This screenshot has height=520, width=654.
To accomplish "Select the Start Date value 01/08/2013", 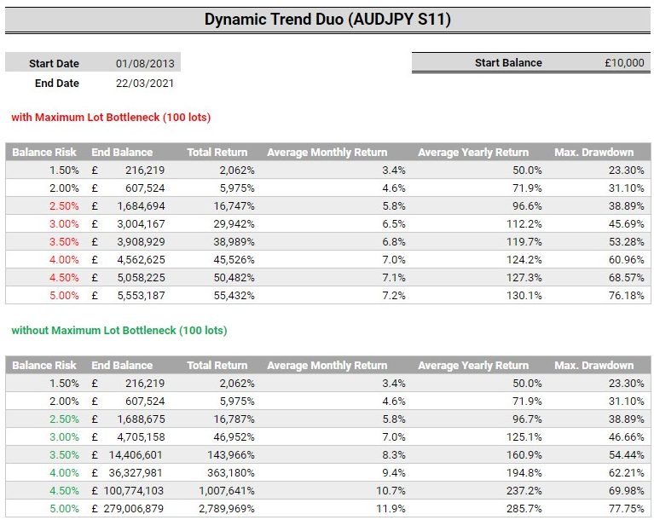I will 145,63.
